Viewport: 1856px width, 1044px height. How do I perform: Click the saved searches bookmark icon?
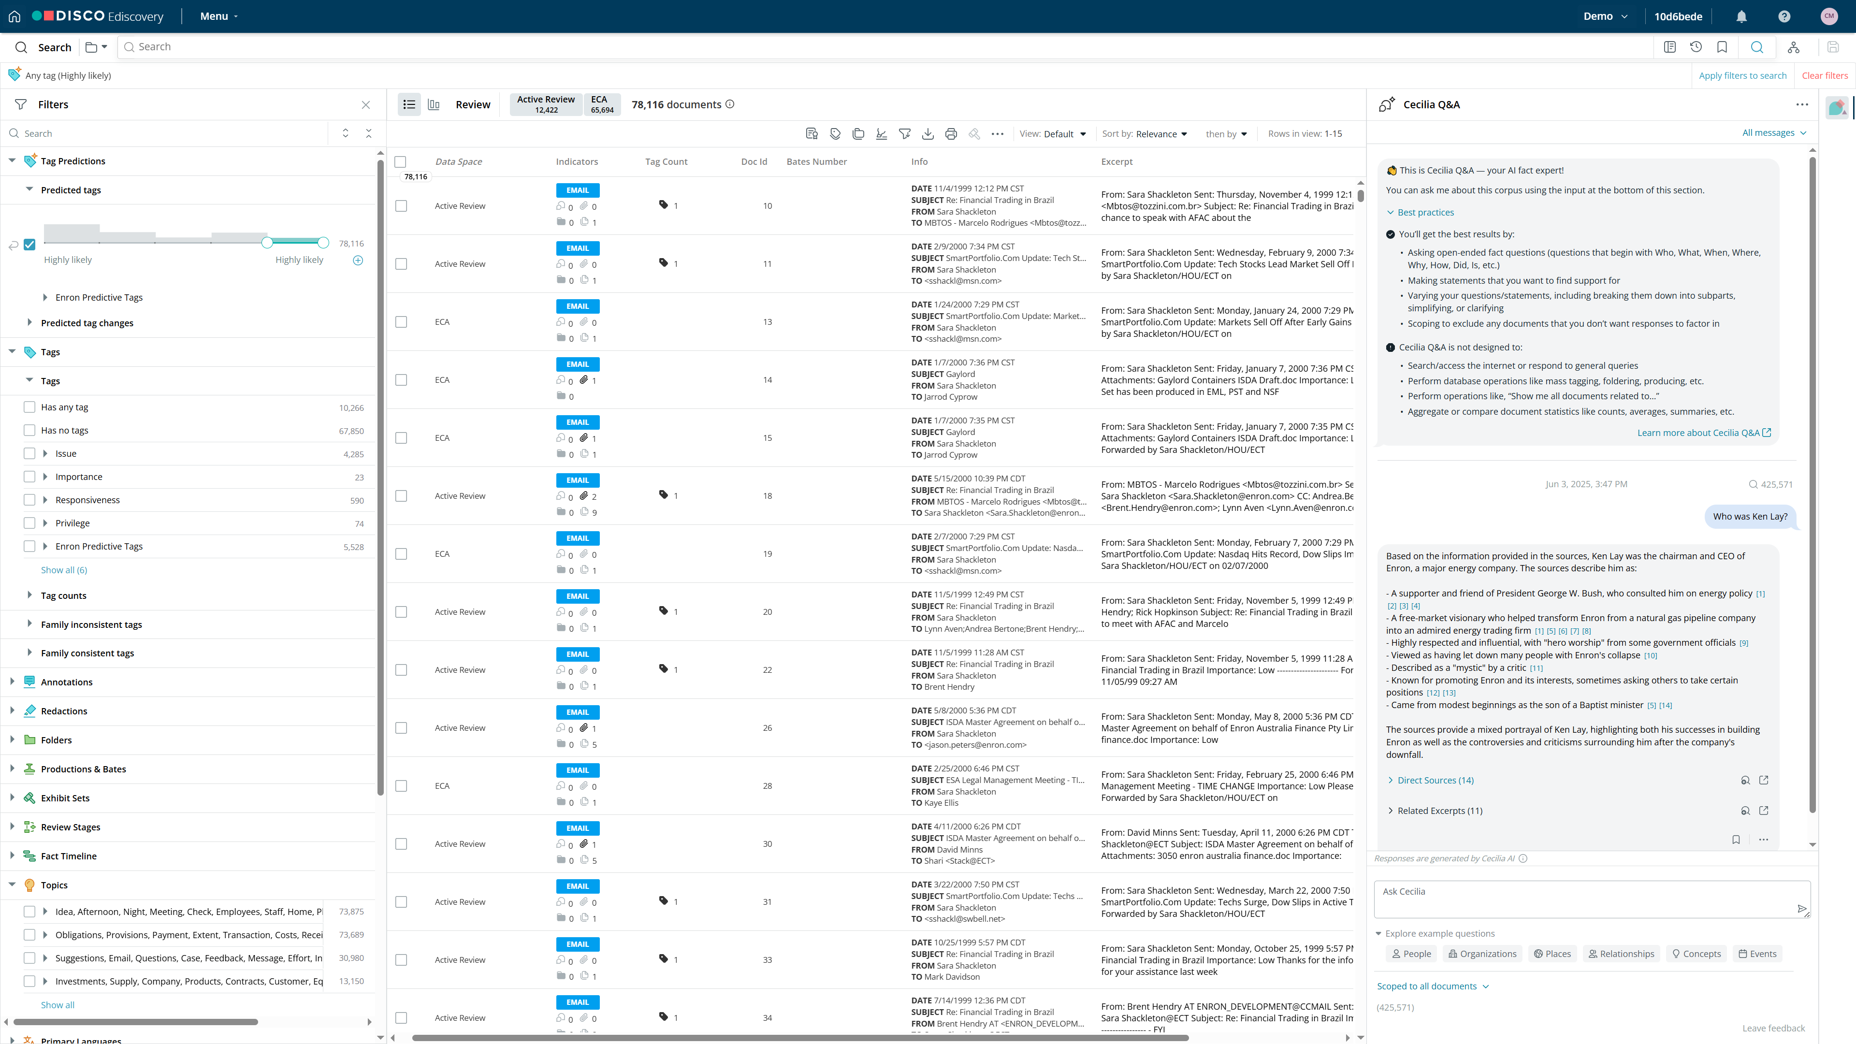pos(1722,47)
